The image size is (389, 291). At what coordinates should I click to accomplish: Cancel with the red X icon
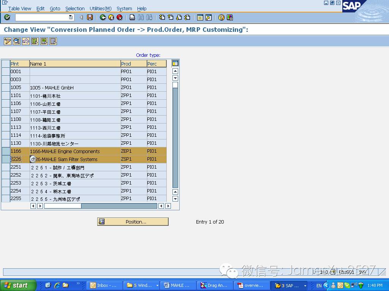120,17
